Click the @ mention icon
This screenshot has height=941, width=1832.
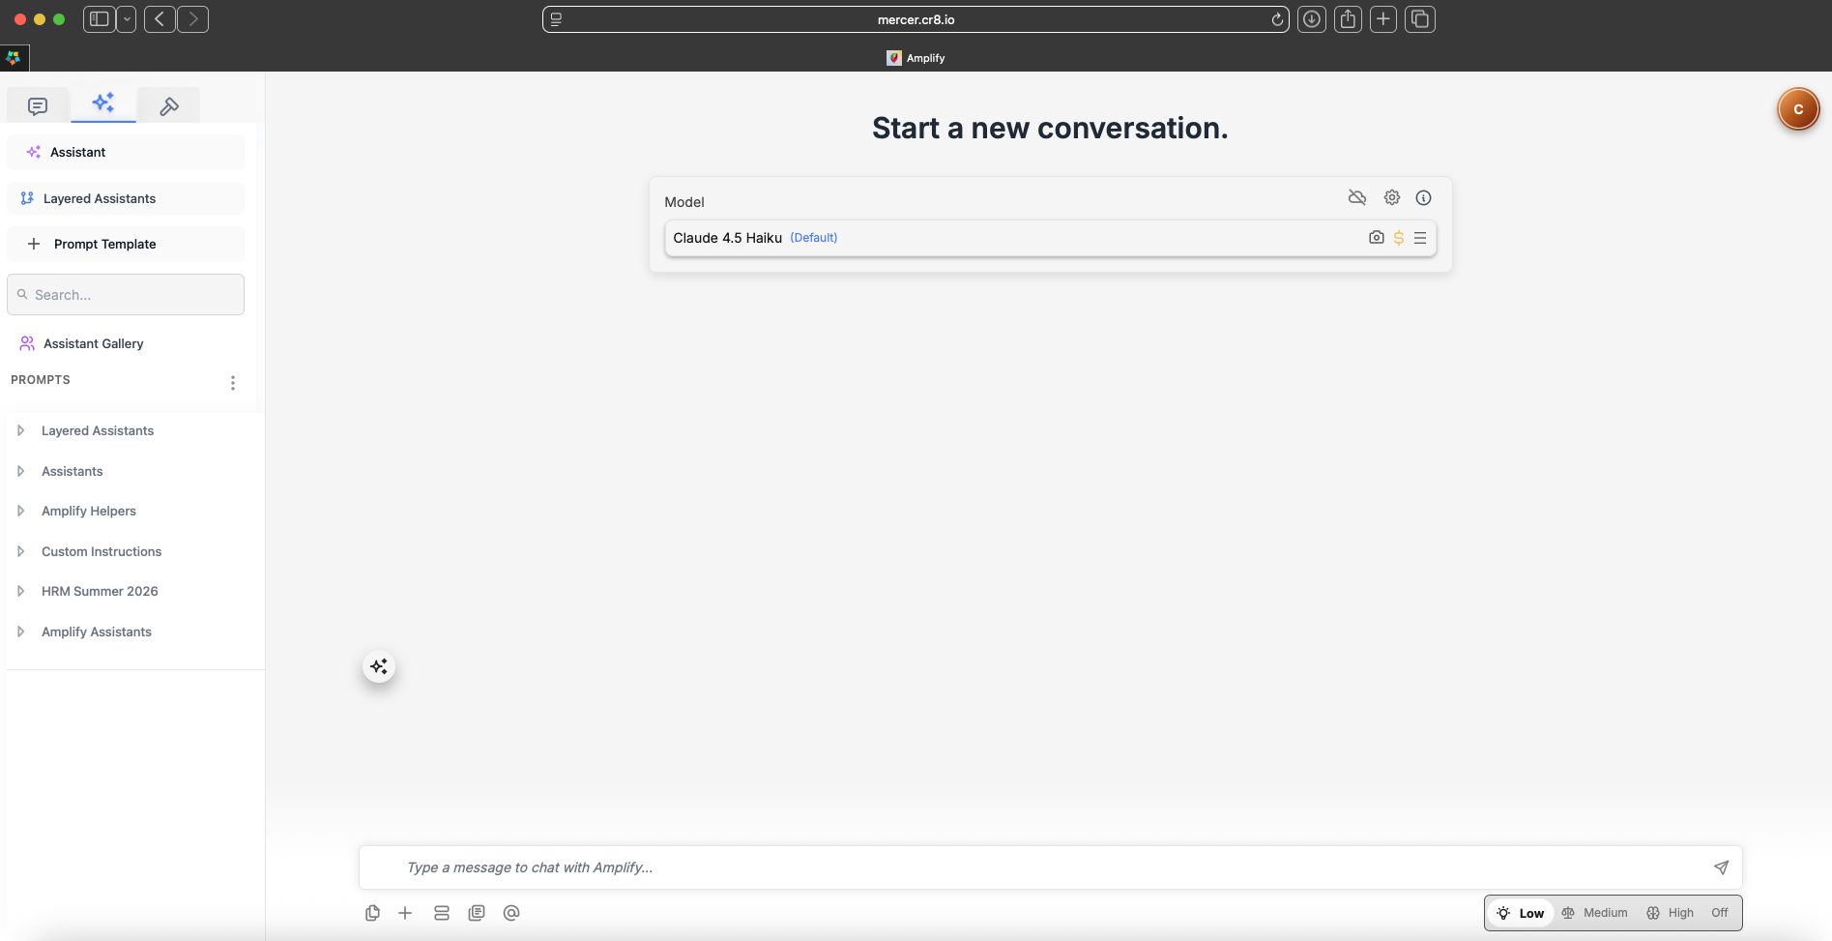coord(511,913)
